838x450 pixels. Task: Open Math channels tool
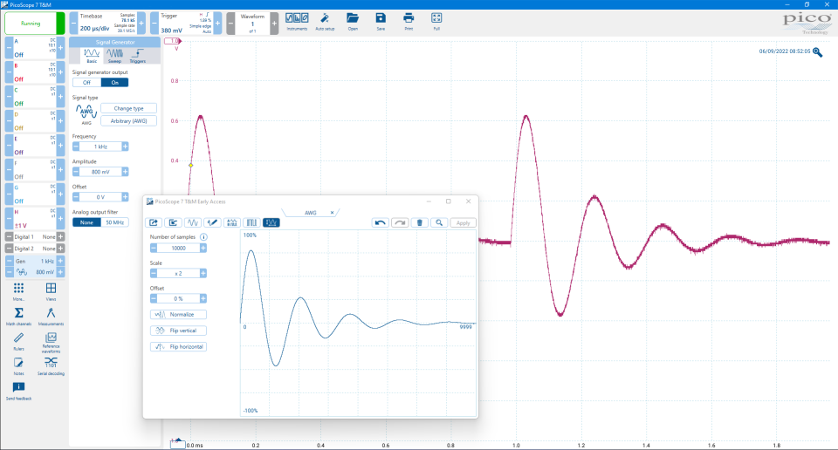pyautogui.click(x=18, y=316)
